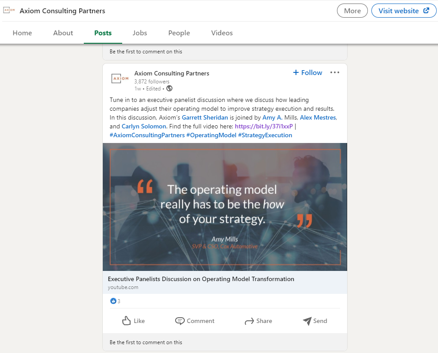Image resolution: width=438 pixels, height=353 pixels.
Task: Open the bit.ly/37i1xxP video link
Action: pos(264,126)
